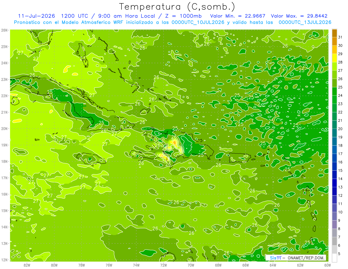Click "Valor Min. = 22.9667"

(x=238, y=16)
